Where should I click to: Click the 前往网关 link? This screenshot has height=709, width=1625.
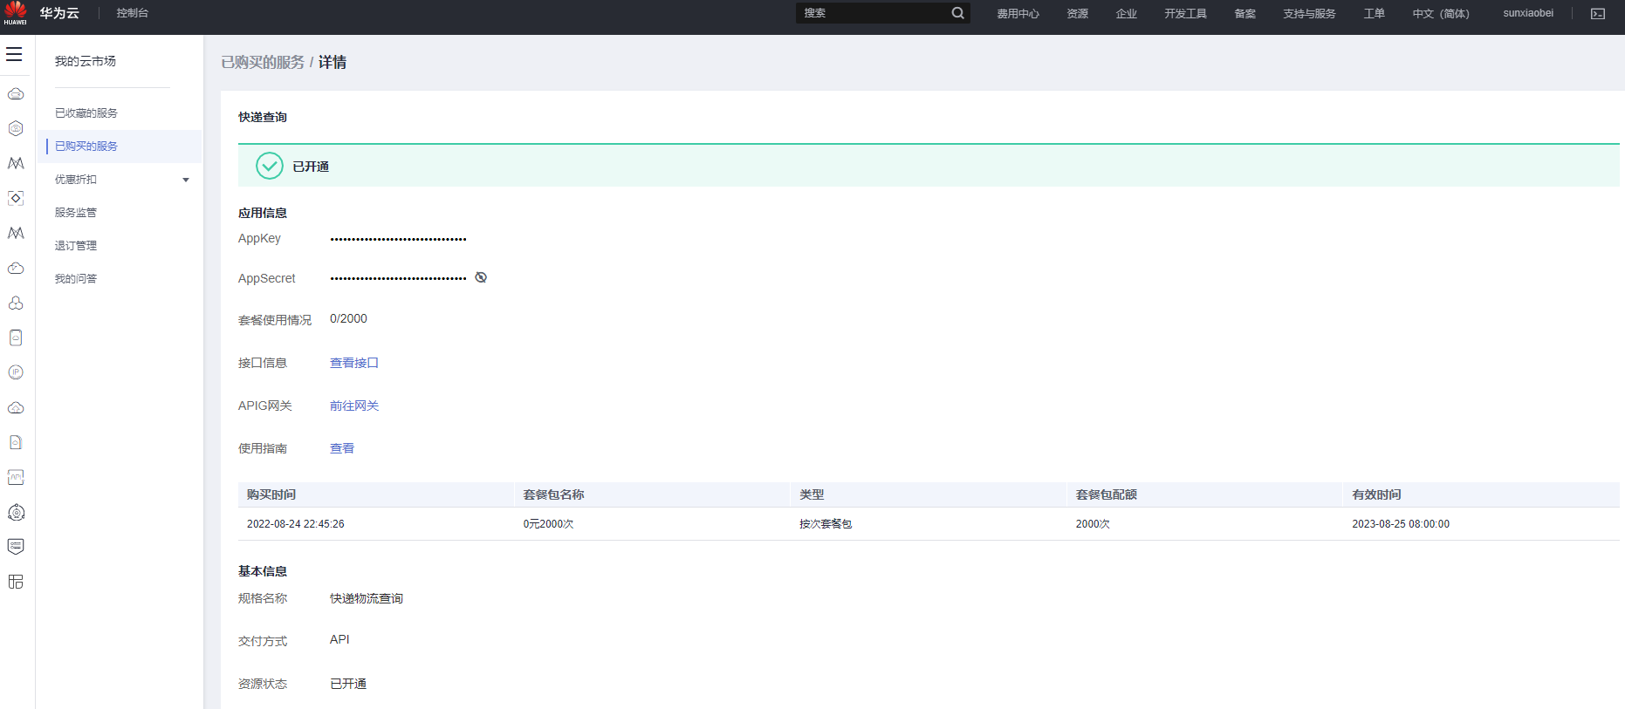pyautogui.click(x=354, y=406)
